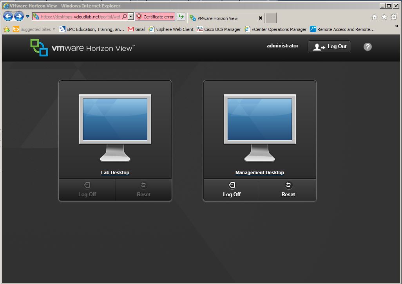This screenshot has width=402, height=284.
Task: Expand the favorites bar overflow chevron
Action: coord(397,26)
